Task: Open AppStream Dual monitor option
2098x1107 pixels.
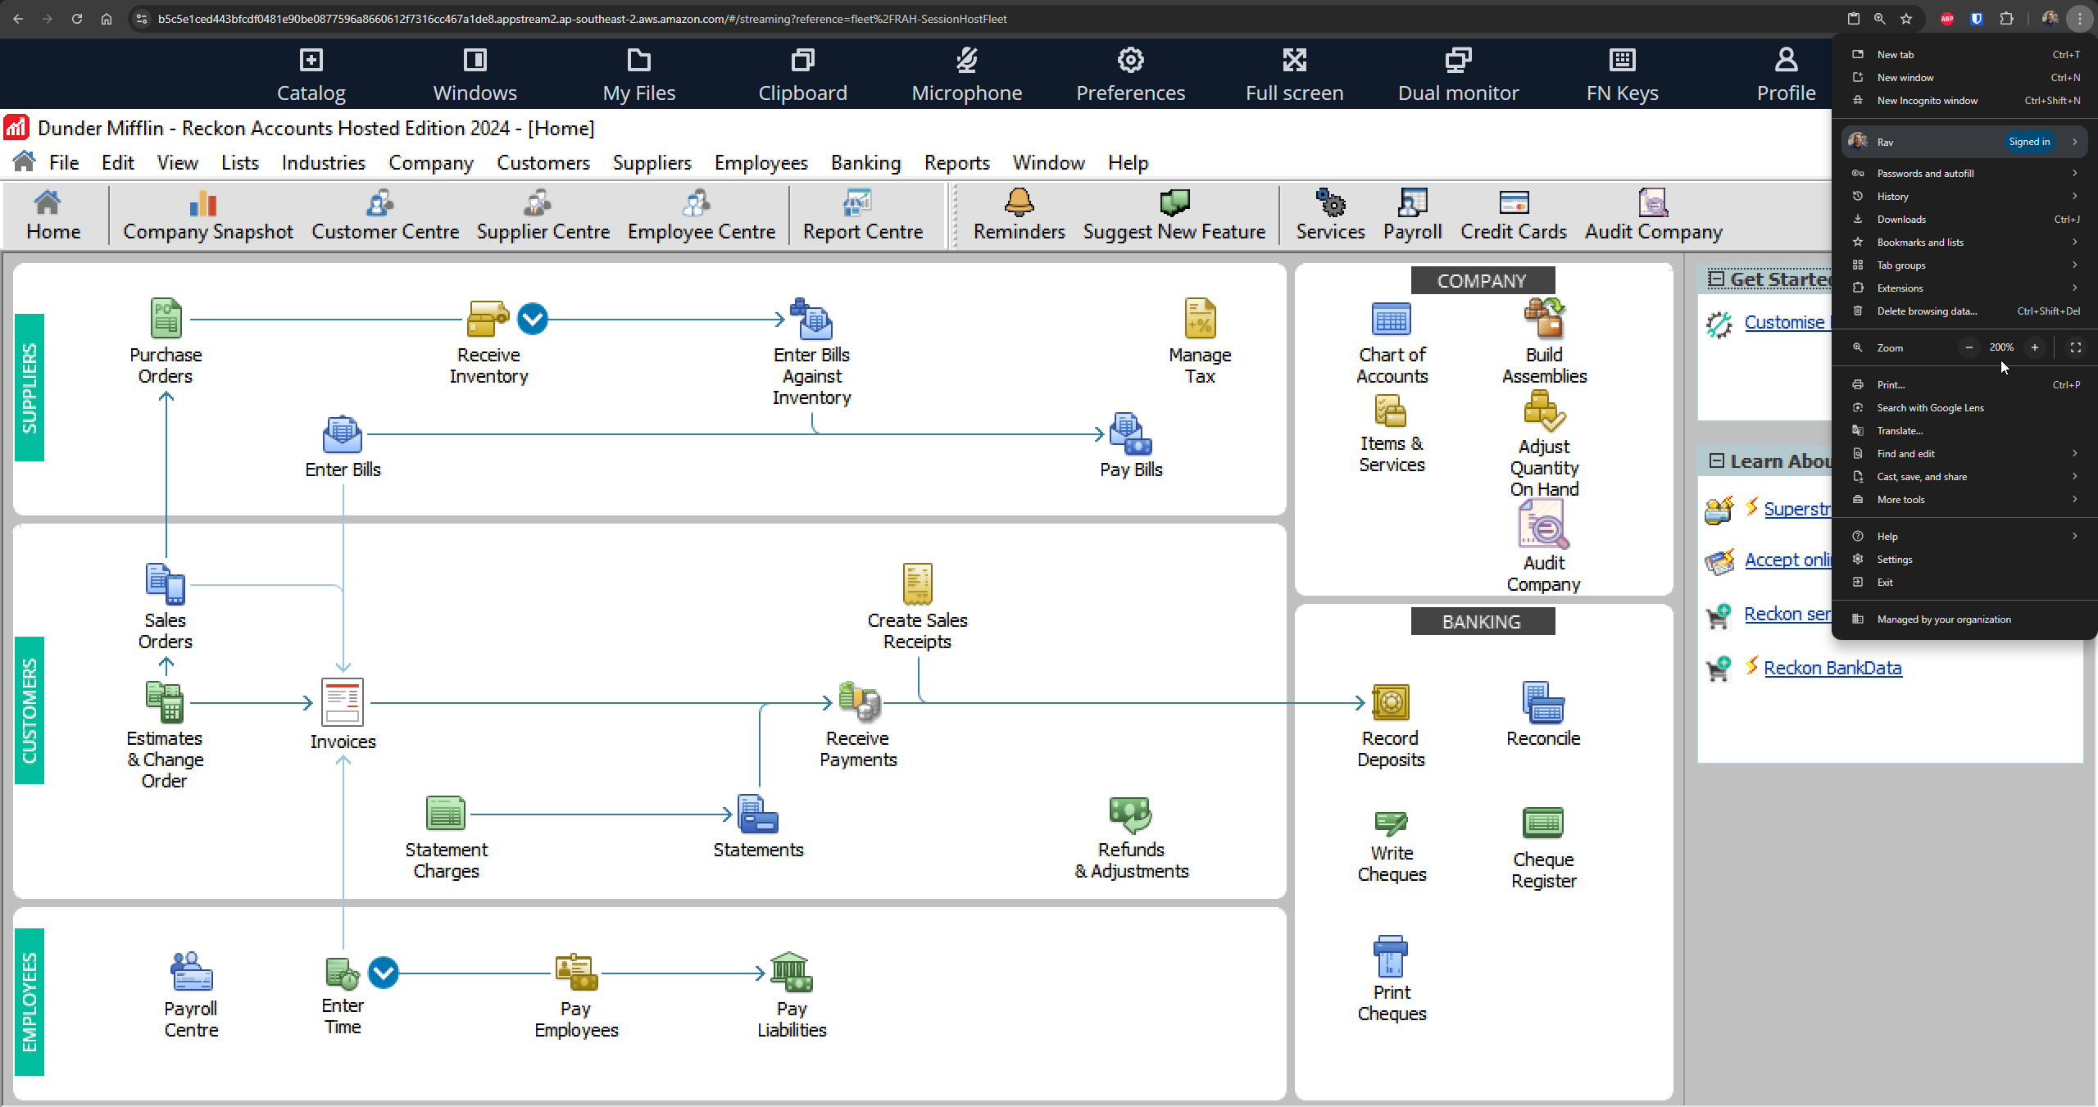Action: [x=1458, y=74]
